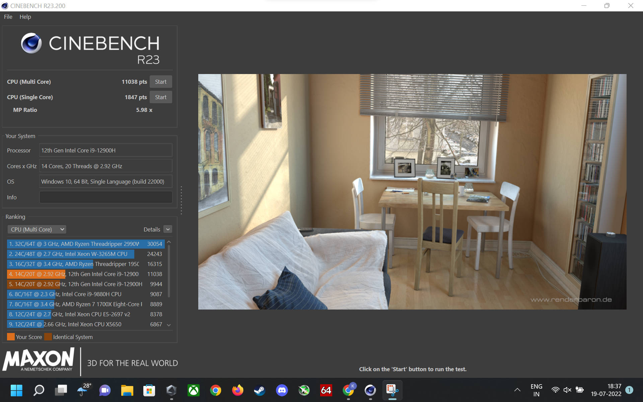Screen dimensions: 643x402
Task: Show hidden system tray icons
Action: (517, 390)
